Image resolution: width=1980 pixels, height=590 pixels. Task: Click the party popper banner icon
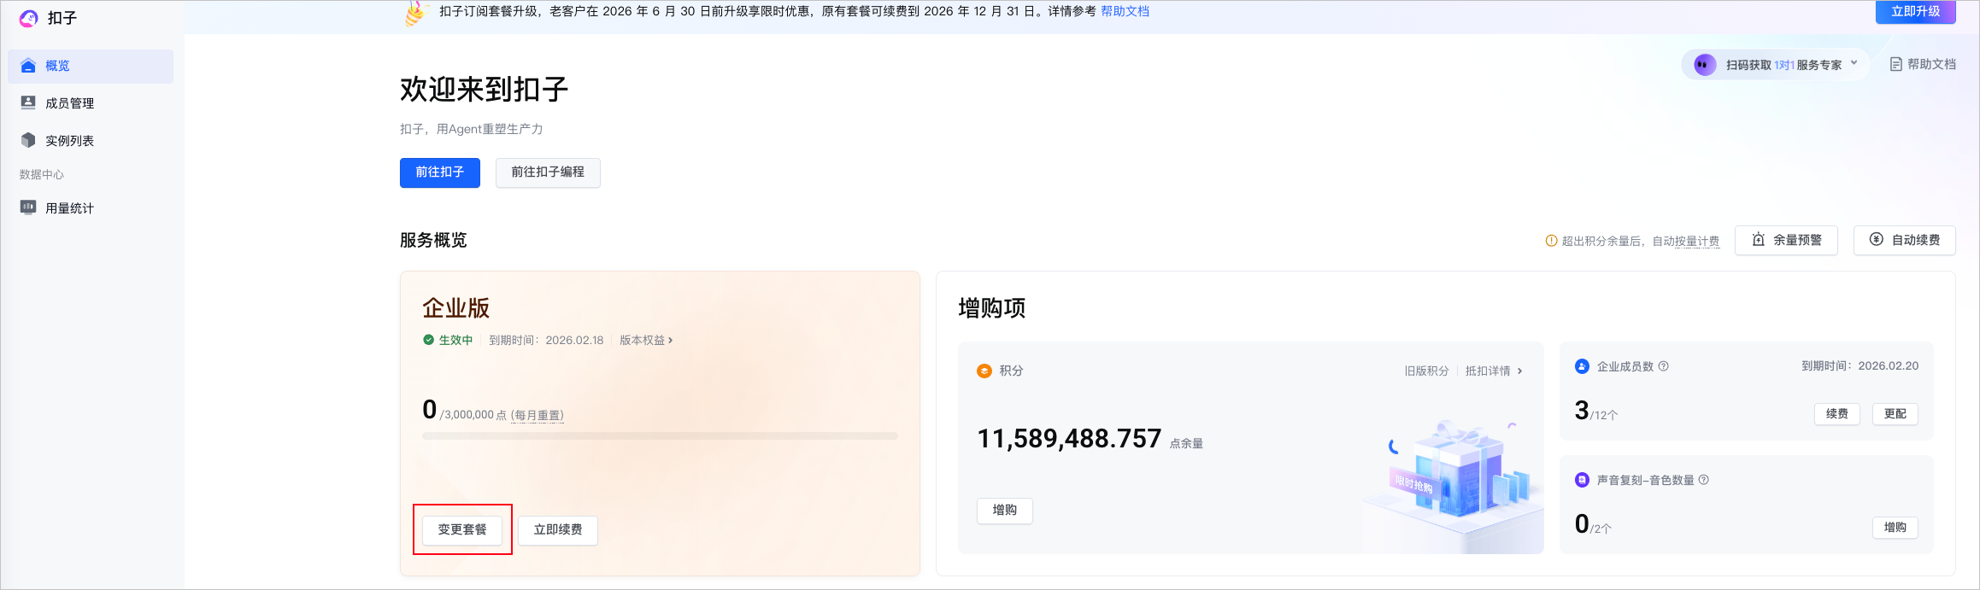click(415, 13)
